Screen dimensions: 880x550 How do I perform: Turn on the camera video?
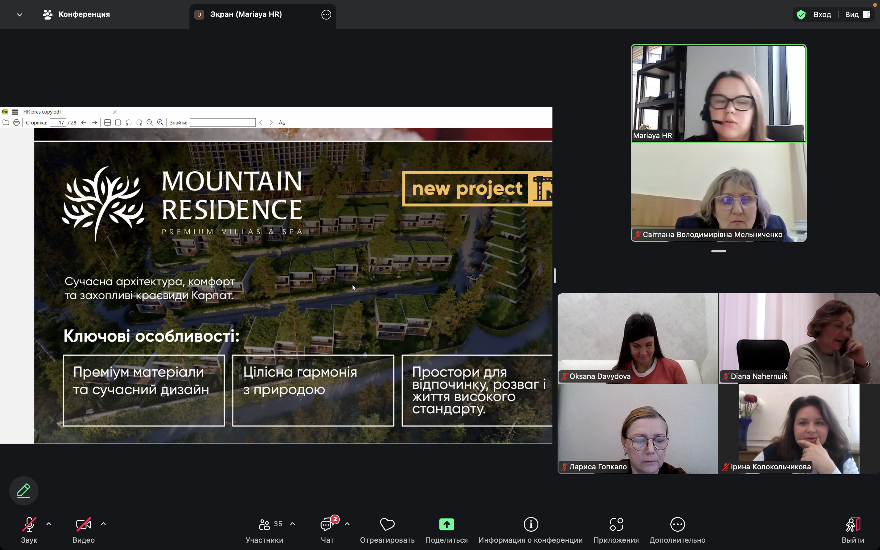pyautogui.click(x=83, y=524)
